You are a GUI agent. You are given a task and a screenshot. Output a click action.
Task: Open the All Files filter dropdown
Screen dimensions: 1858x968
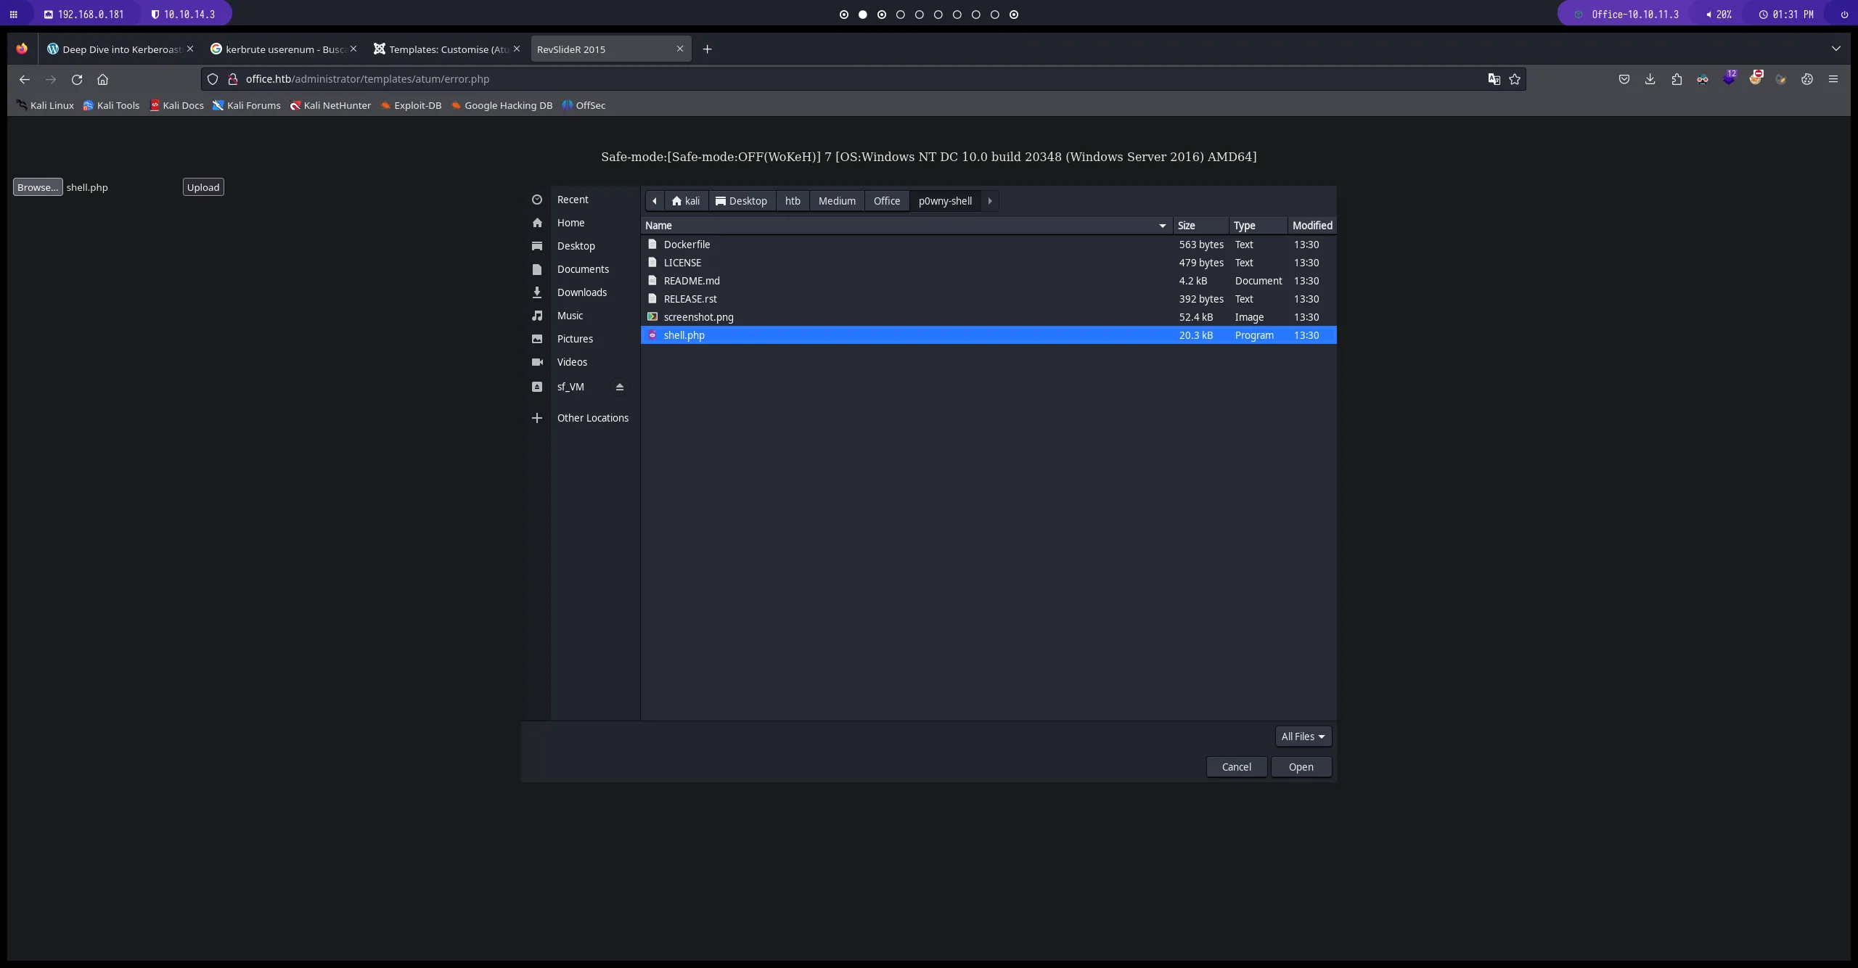[1303, 737]
